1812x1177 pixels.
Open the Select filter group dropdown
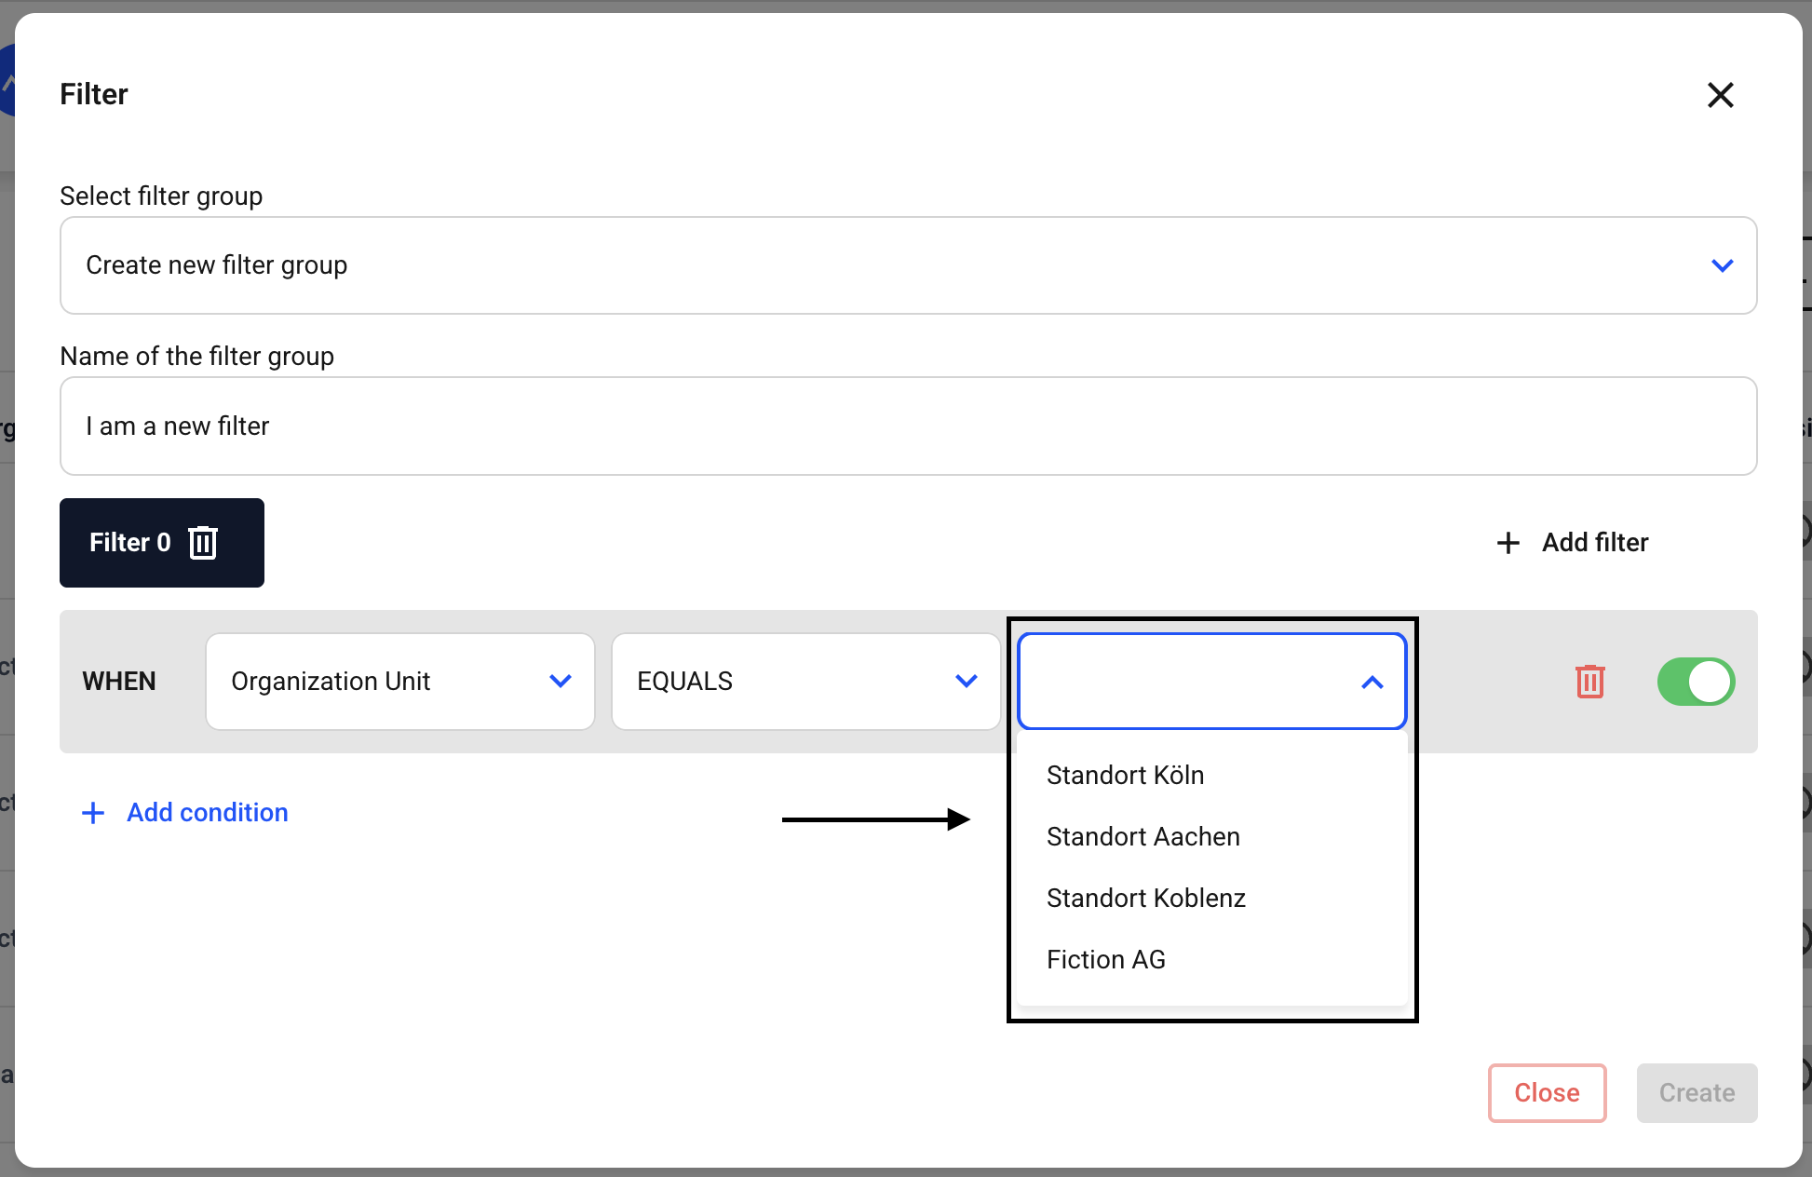tap(908, 266)
